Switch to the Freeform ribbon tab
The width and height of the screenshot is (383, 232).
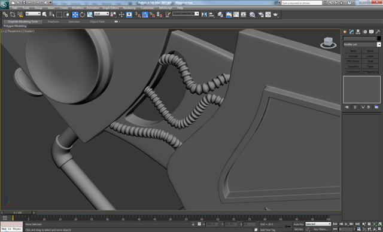click(53, 22)
